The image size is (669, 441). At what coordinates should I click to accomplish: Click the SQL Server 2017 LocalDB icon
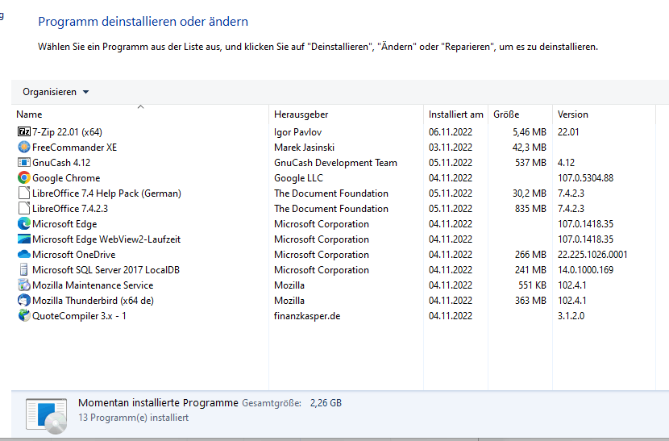pyautogui.click(x=24, y=270)
